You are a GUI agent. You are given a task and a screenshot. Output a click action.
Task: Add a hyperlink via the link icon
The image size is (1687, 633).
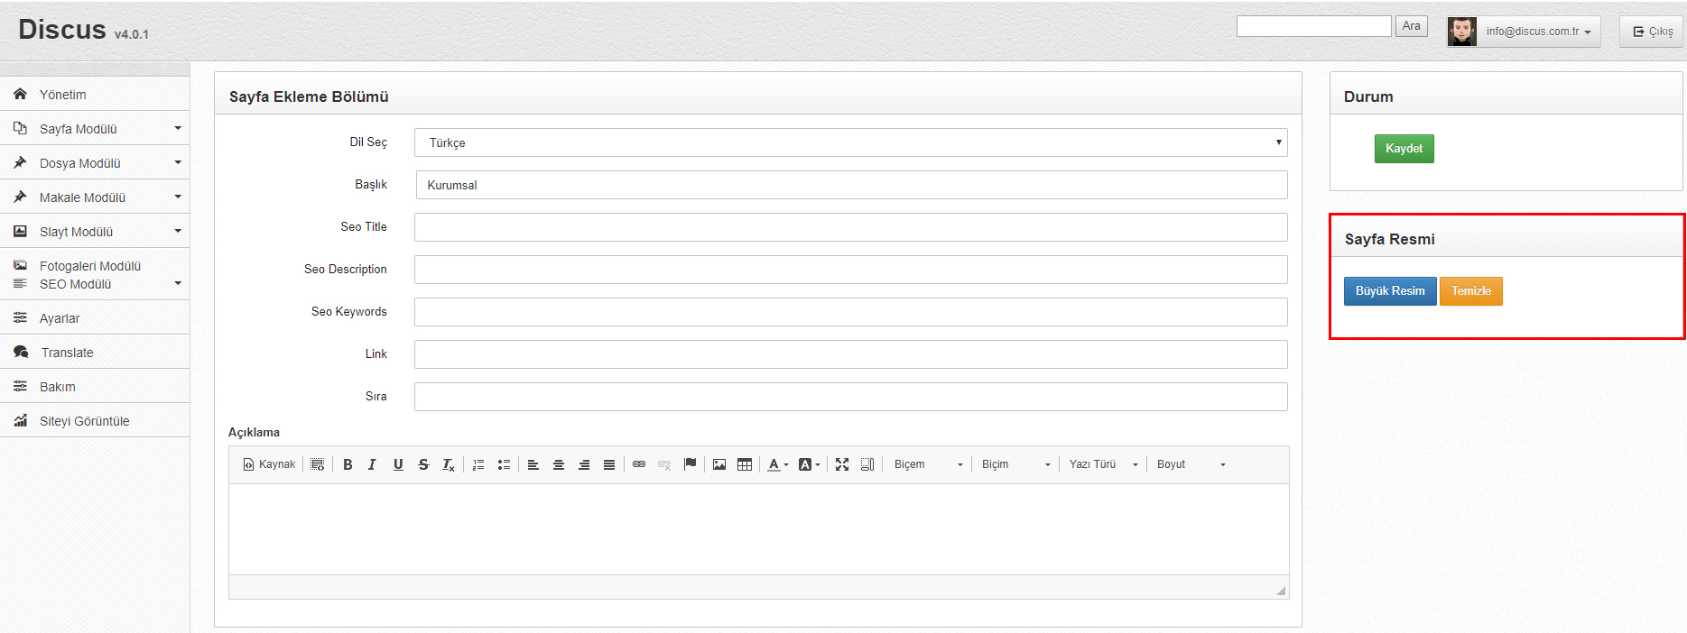point(639,464)
